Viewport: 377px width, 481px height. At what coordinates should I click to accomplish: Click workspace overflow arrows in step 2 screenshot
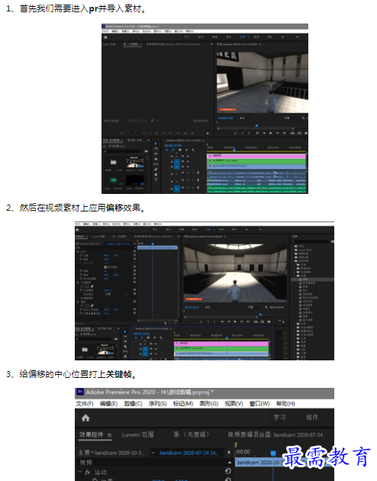[x=260, y=230]
